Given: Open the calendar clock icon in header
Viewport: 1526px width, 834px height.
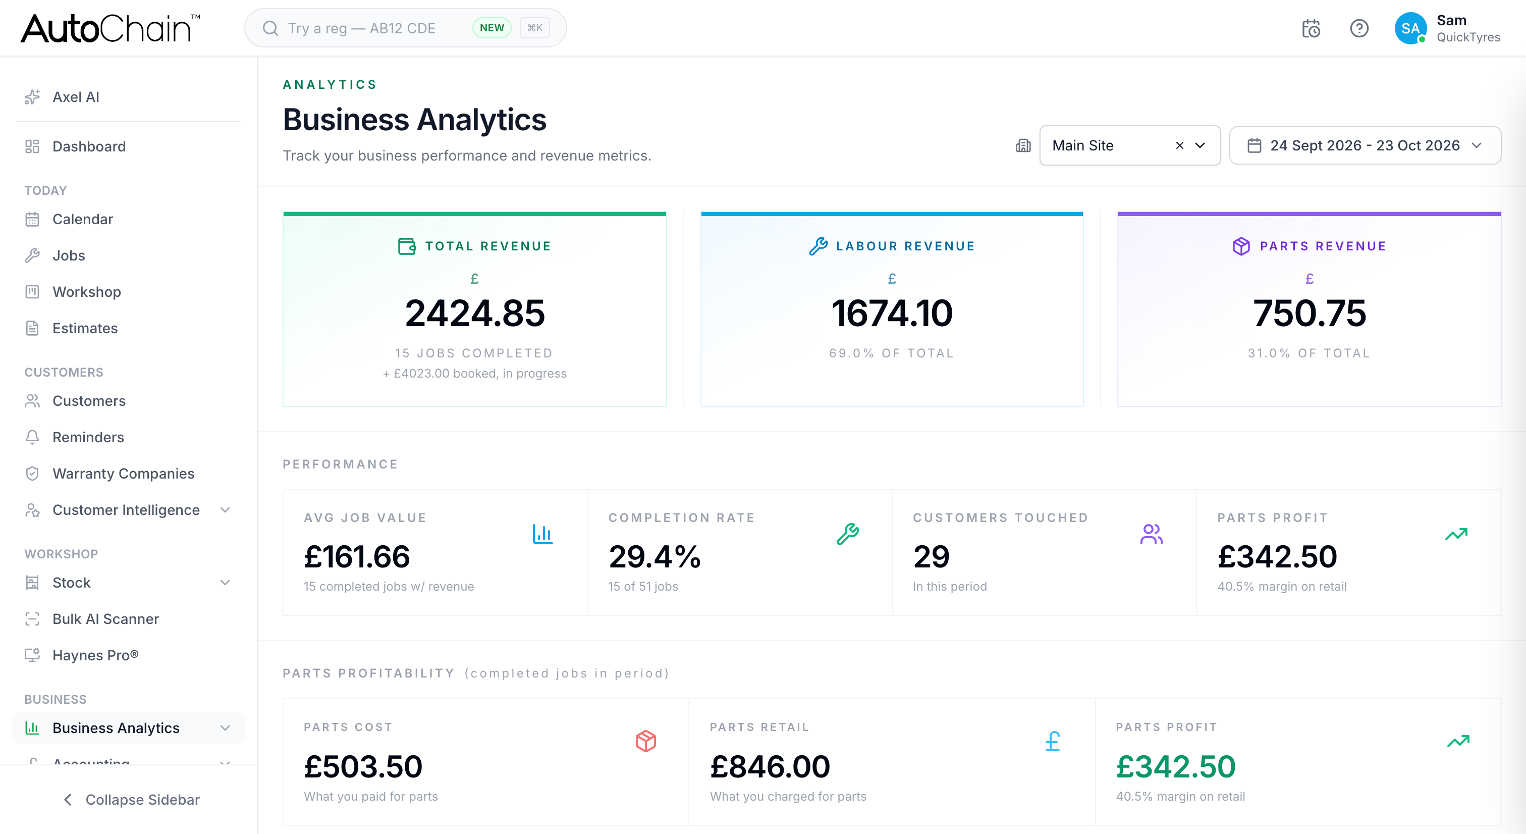Looking at the screenshot, I should (1311, 28).
